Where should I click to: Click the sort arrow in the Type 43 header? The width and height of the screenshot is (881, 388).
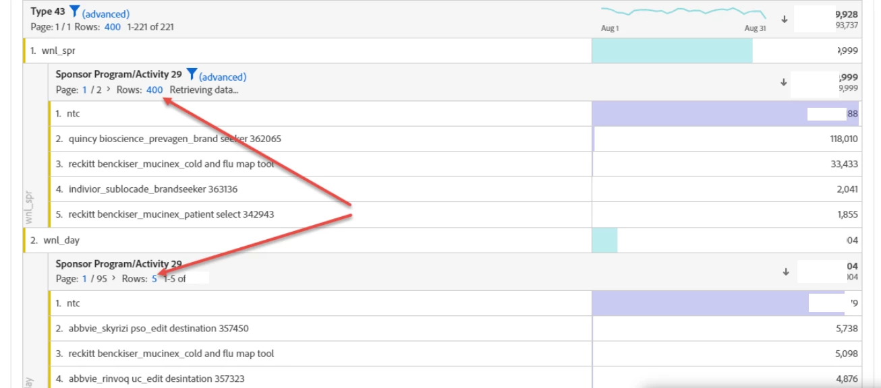pos(784,19)
